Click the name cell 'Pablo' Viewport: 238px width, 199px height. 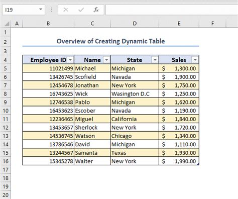click(92, 102)
